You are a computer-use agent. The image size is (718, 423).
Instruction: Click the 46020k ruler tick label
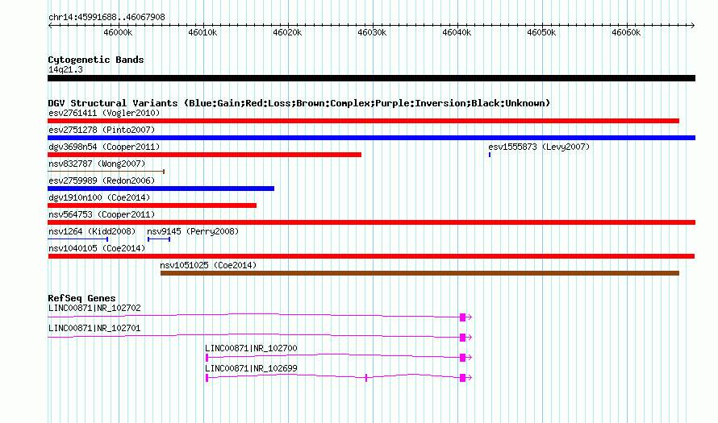[287, 32]
